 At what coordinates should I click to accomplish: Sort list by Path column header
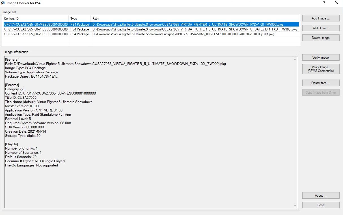pos(195,19)
